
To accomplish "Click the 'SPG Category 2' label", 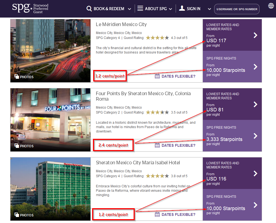I will pos(108,112).
